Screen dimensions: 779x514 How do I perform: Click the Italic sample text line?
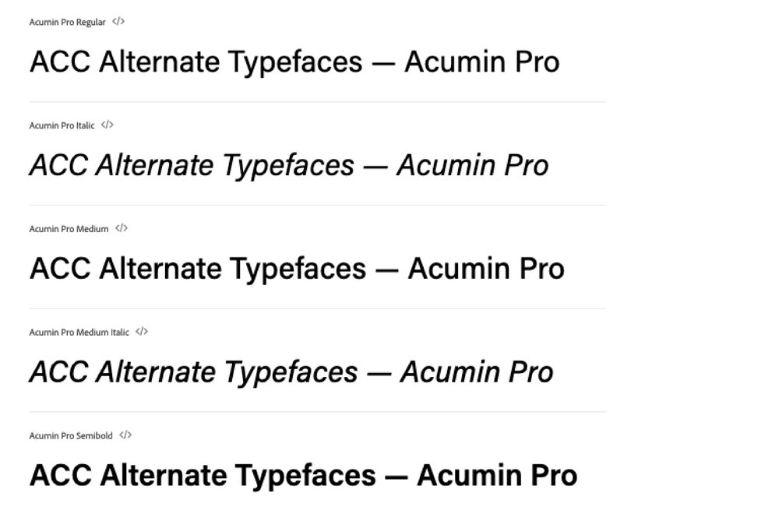pyautogui.click(x=289, y=166)
